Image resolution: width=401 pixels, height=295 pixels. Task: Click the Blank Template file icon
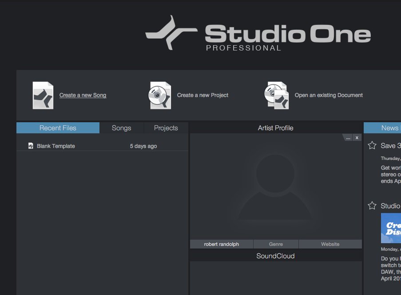[31, 146]
